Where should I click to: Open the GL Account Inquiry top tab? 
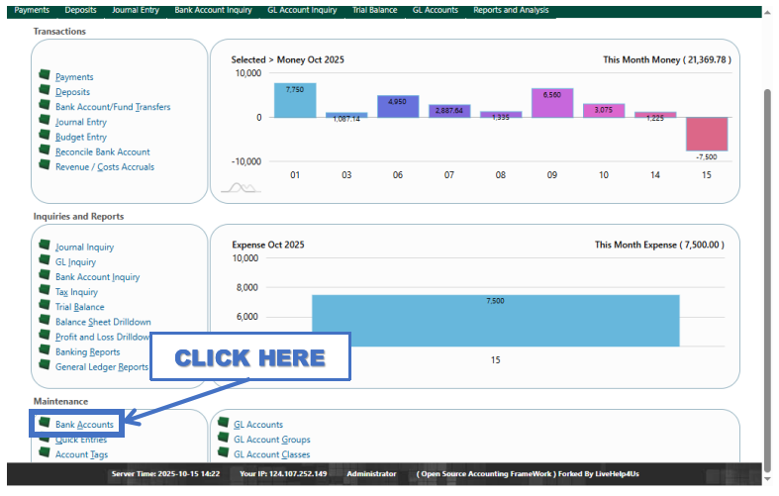point(302,10)
